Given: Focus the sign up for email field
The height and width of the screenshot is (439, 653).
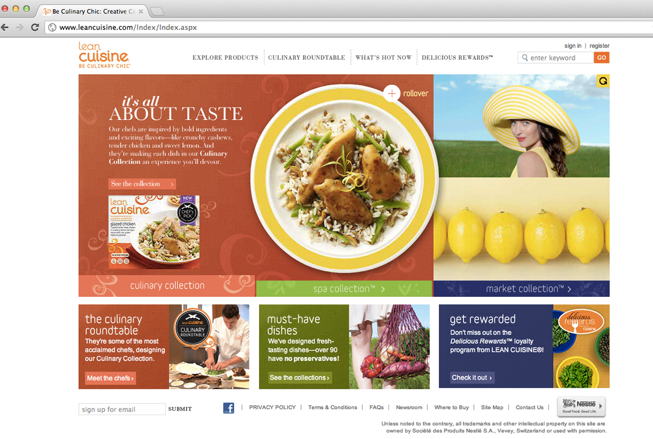Looking at the screenshot, I should tap(122, 409).
